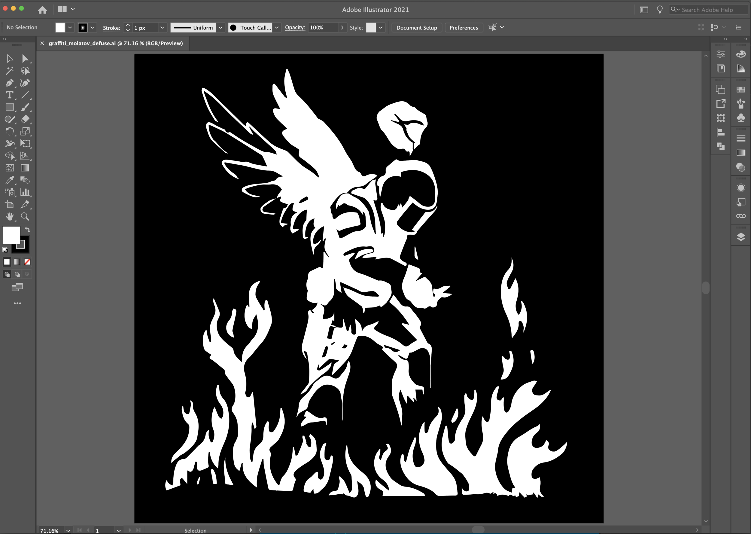Open the Touch Callout brush dropdown
The width and height of the screenshot is (751, 534).
coord(277,28)
